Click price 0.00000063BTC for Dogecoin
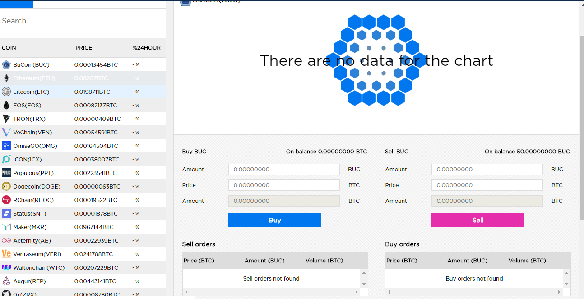Screen dimensions: 584x299 pyautogui.click(x=97, y=187)
